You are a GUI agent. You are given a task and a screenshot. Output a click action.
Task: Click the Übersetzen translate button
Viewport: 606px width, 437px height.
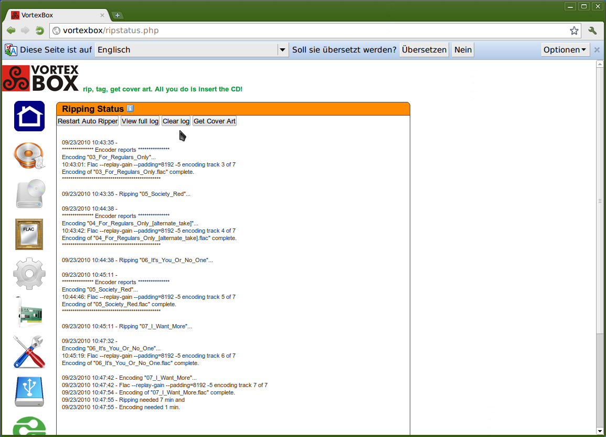tap(424, 50)
